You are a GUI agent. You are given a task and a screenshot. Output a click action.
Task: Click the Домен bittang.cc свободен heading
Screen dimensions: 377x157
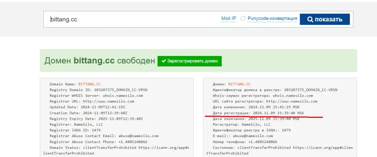coord(99,61)
